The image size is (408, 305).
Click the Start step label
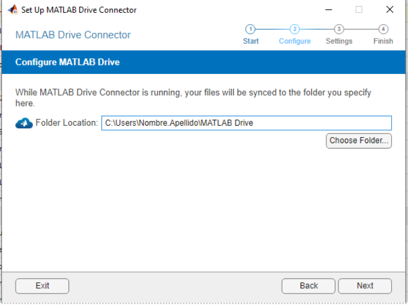click(x=251, y=42)
